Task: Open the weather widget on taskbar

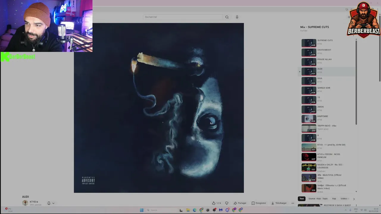Action: [x=9, y=210]
